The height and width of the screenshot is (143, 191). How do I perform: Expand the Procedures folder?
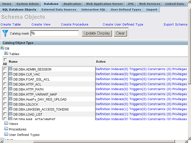pos(6,129)
